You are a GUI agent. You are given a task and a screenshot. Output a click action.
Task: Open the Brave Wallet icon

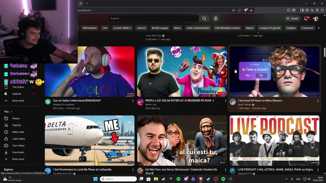pyautogui.click(x=307, y=10)
